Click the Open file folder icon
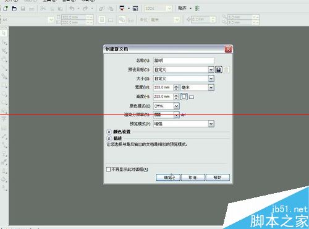 point(14,9)
